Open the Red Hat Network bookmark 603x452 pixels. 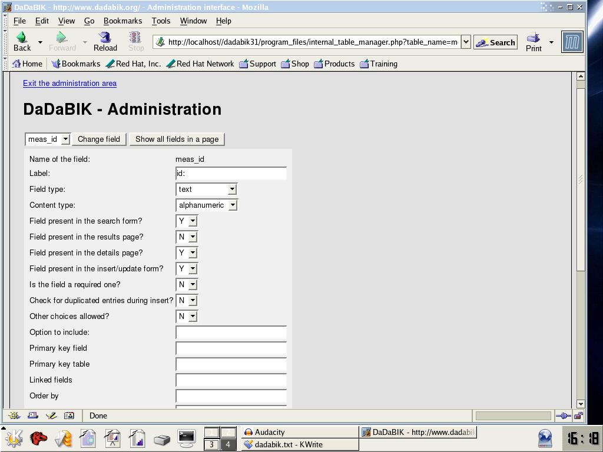tap(200, 64)
